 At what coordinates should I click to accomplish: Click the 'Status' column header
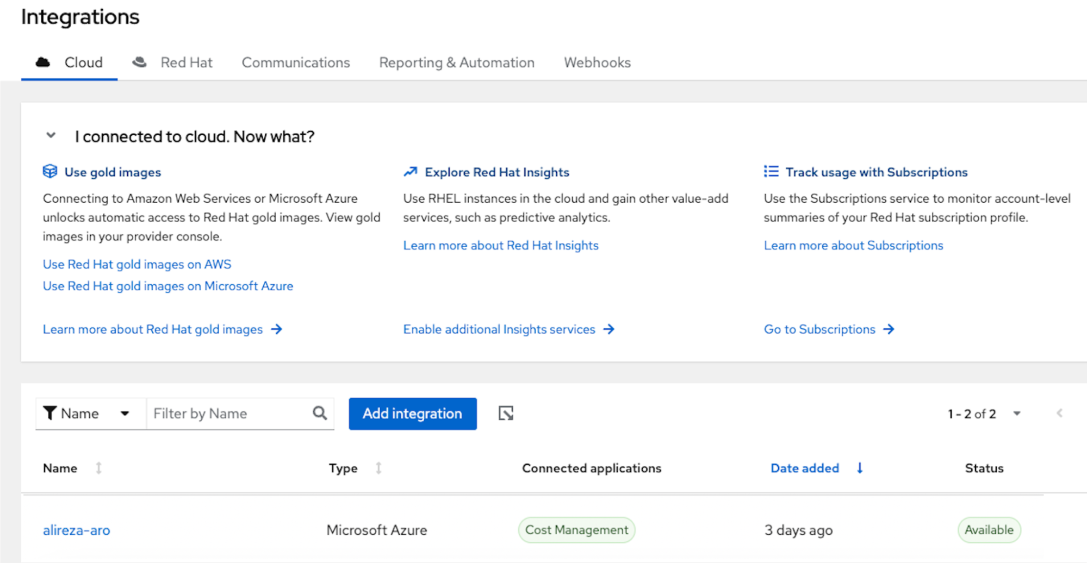[984, 468]
